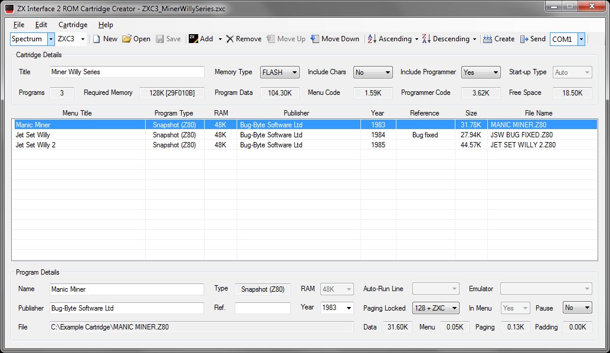Open the Cartridge menu
Image resolution: width=610 pixels, height=353 pixels.
(73, 25)
